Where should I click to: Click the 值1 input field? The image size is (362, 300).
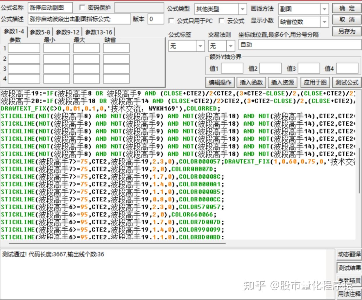point(232,68)
